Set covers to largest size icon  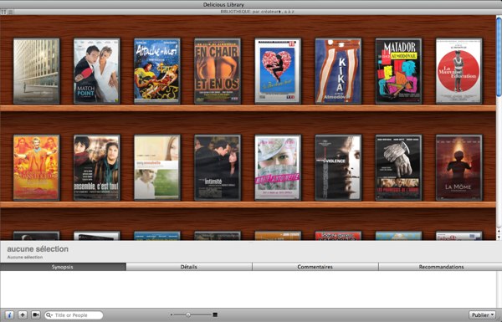pos(215,315)
